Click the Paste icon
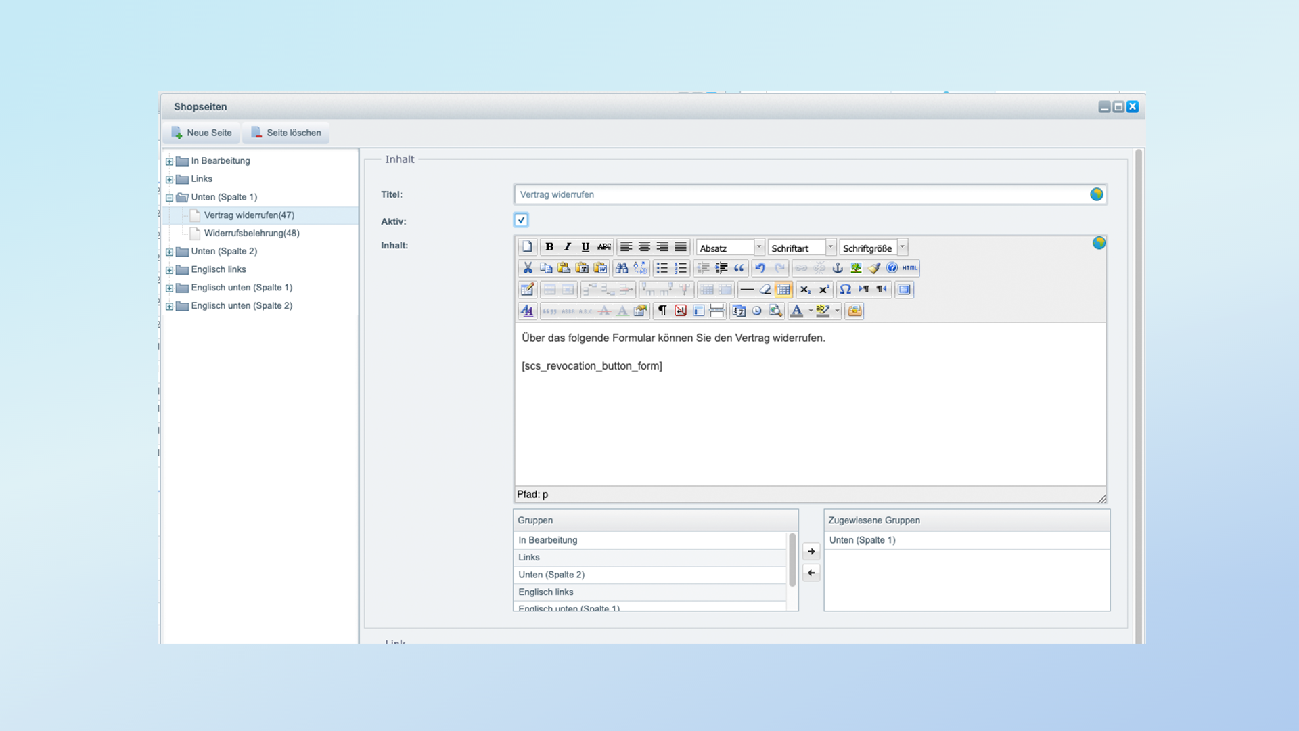The width and height of the screenshot is (1299, 731). [x=564, y=268]
